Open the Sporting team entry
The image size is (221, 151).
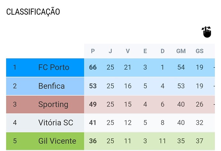point(53,104)
